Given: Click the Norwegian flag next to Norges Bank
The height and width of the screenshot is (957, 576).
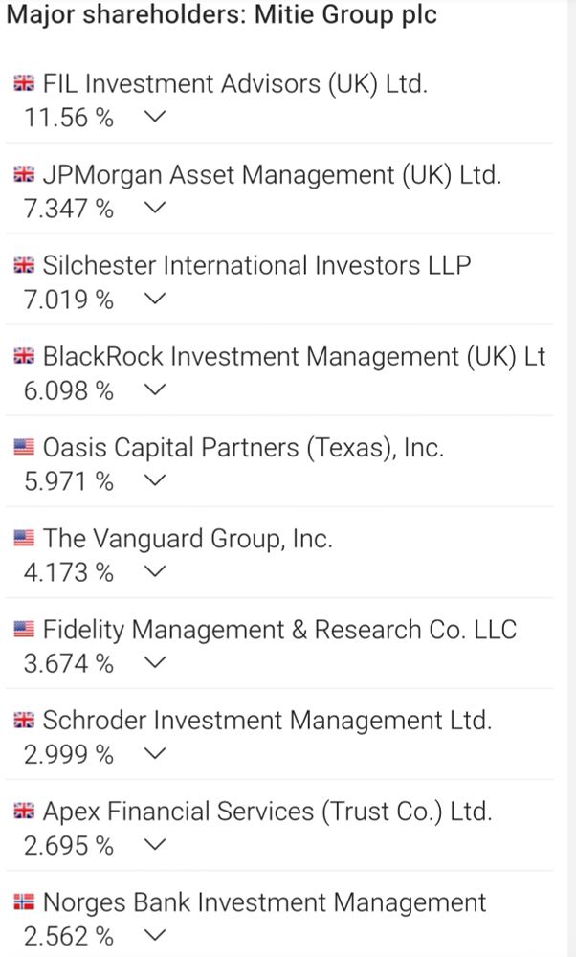Looking at the screenshot, I should tap(24, 901).
